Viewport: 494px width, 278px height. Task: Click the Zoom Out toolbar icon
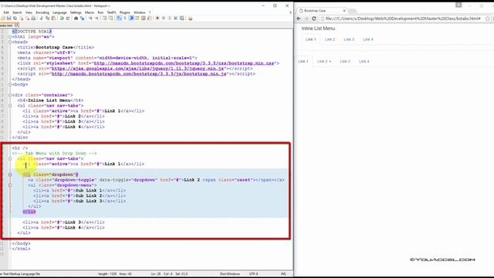96,19
